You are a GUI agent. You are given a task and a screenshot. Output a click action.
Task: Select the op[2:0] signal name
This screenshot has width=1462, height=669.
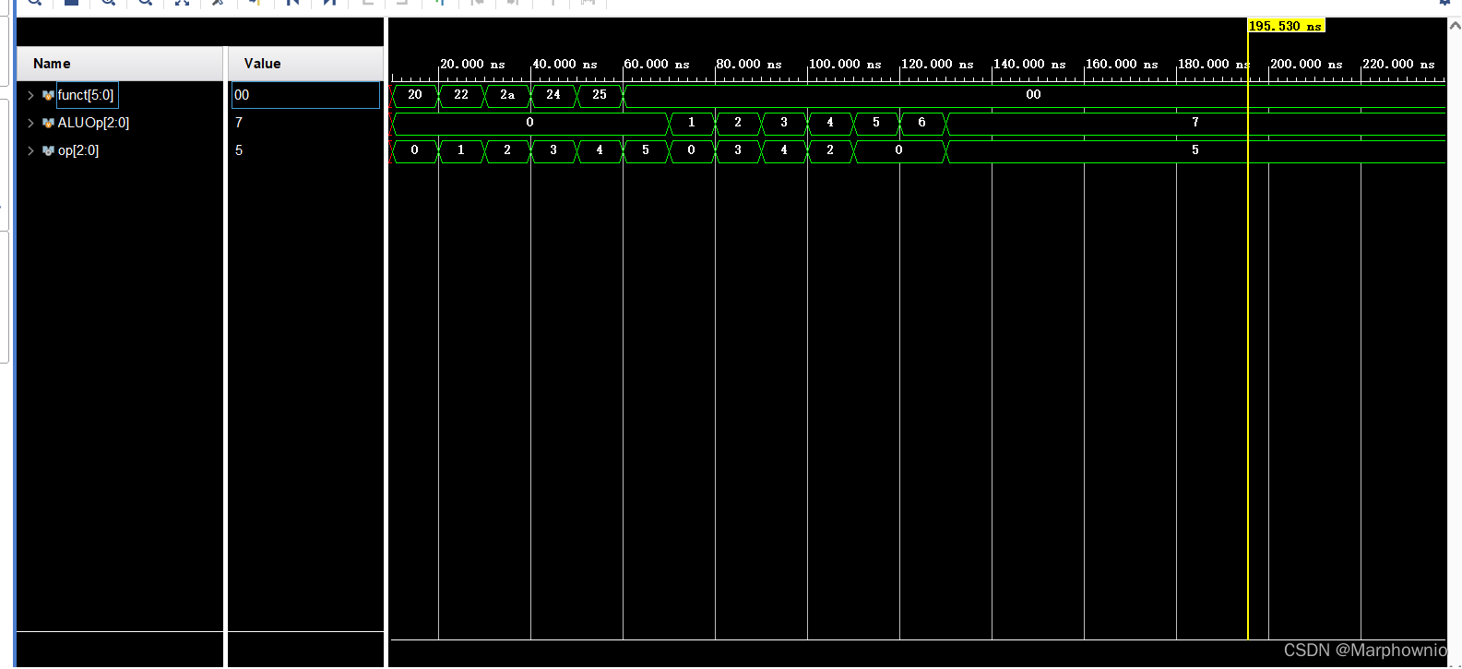(78, 150)
